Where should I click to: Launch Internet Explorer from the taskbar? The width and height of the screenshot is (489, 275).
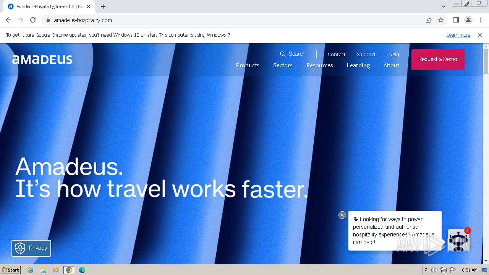pos(31,270)
